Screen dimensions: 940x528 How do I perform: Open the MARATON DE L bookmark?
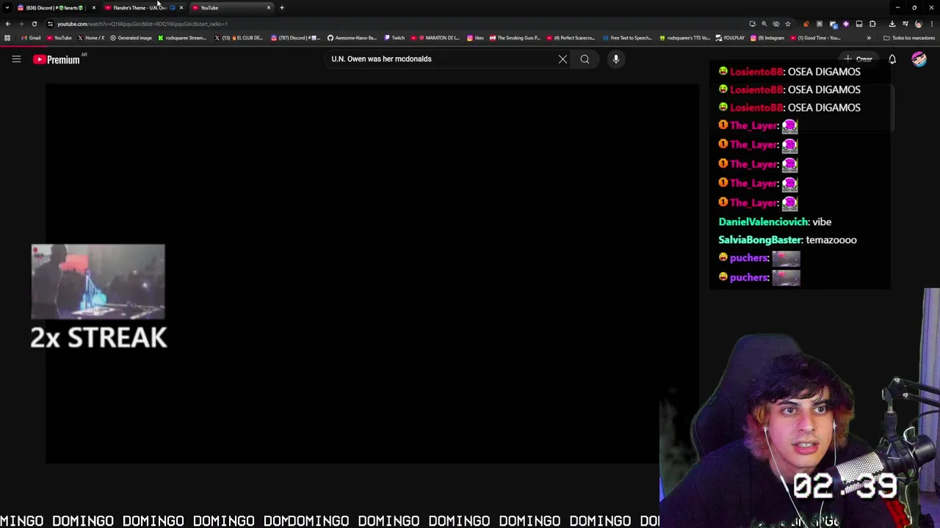[x=435, y=38]
